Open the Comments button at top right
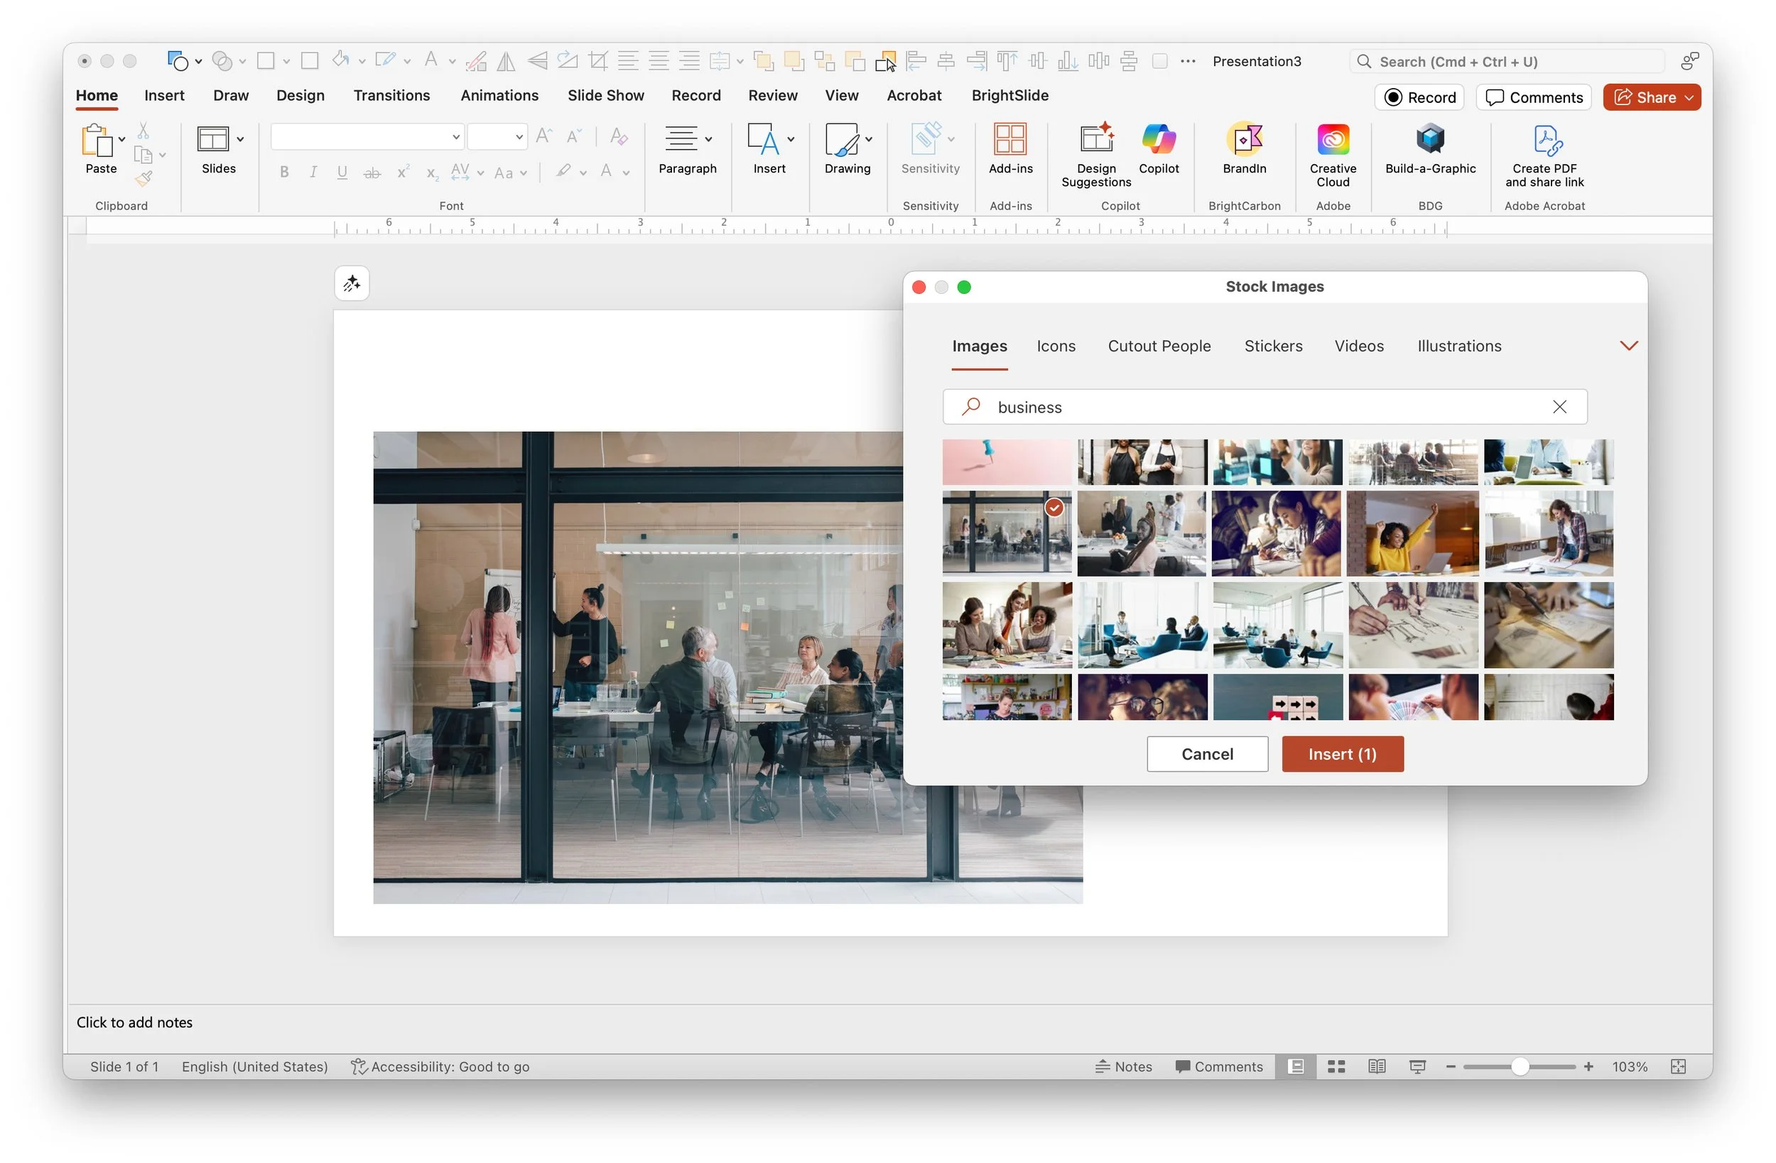Screen dimensions: 1776x1163 point(1534,98)
